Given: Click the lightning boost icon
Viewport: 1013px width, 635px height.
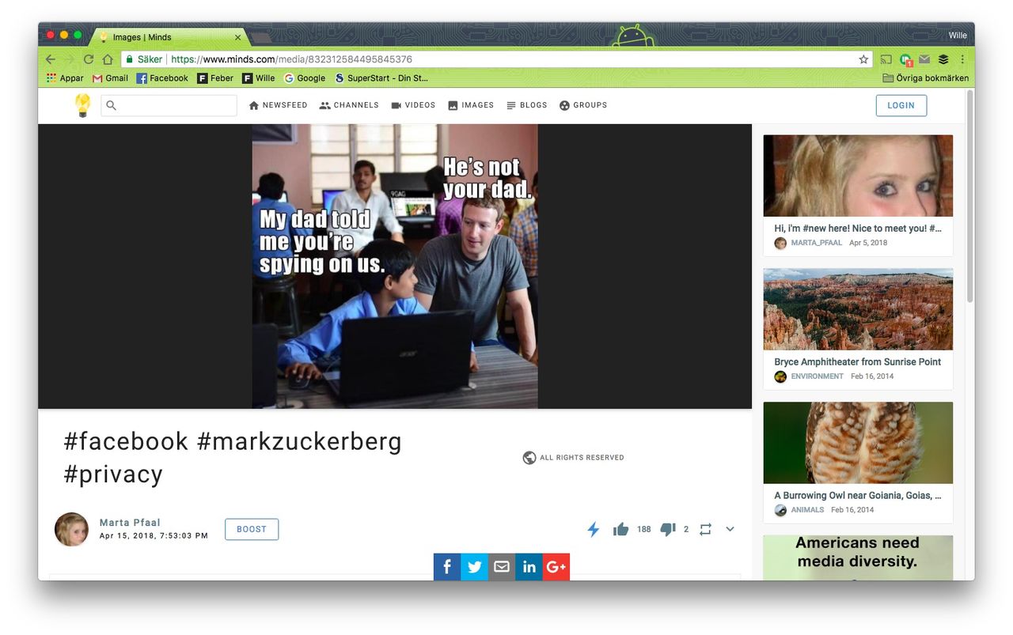Looking at the screenshot, I should [593, 529].
